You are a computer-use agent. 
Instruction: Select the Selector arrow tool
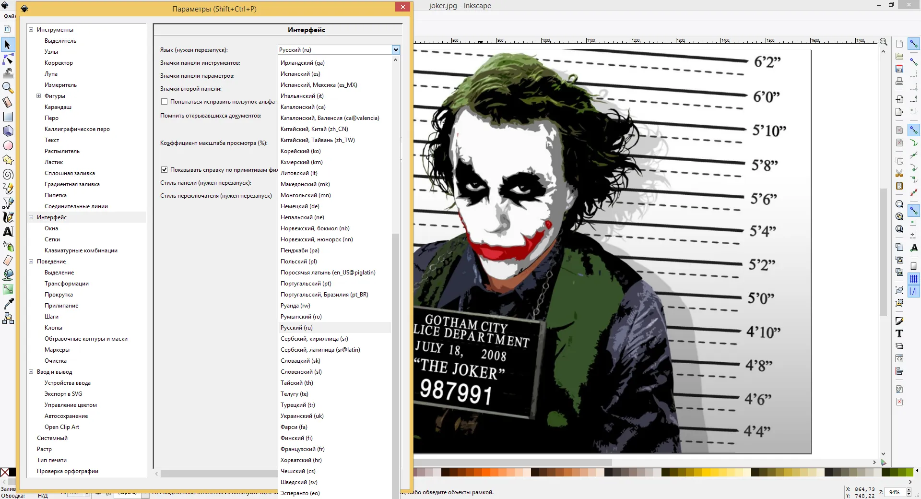[8, 45]
